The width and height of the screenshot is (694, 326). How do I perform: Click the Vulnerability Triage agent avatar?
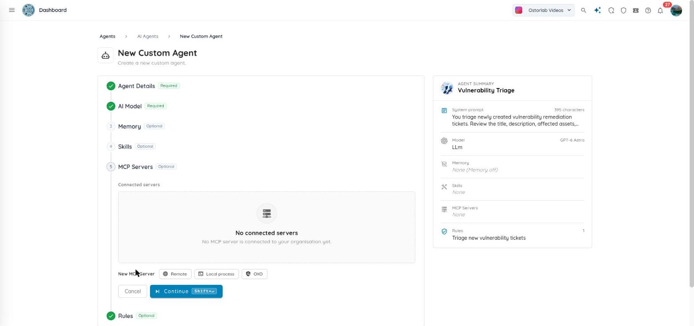click(447, 88)
